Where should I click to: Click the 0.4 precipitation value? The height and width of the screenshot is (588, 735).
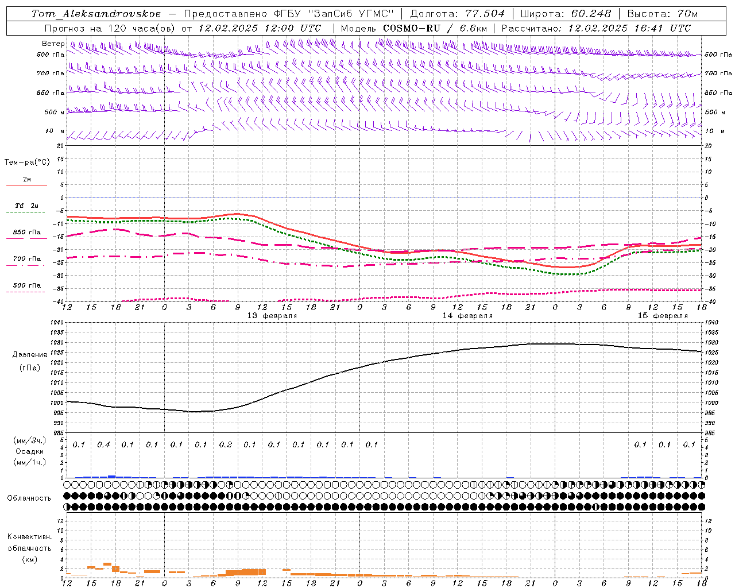[x=103, y=445]
